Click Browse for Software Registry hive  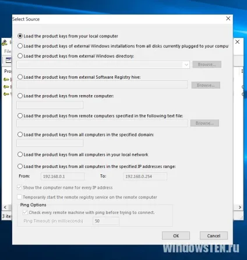pyautogui.click(x=206, y=85)
